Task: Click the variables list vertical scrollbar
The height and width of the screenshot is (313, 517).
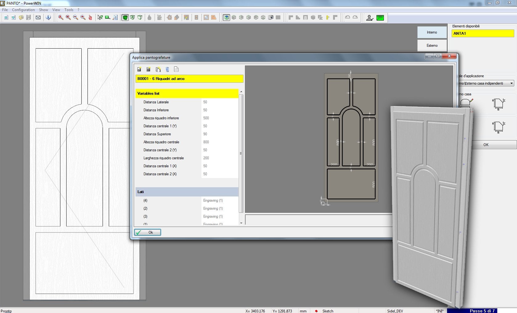Action: 241,154
